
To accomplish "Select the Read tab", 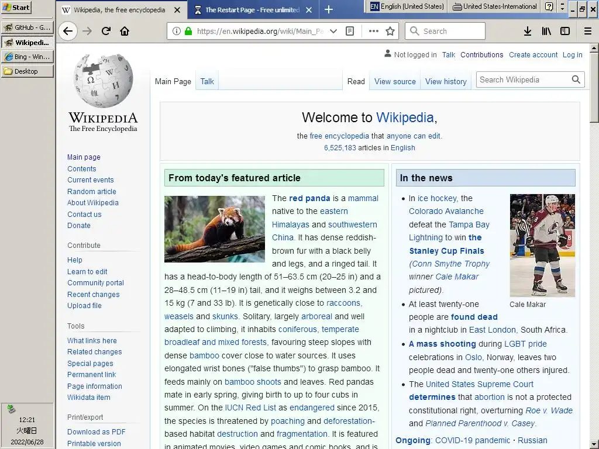I will coord(356,81).
